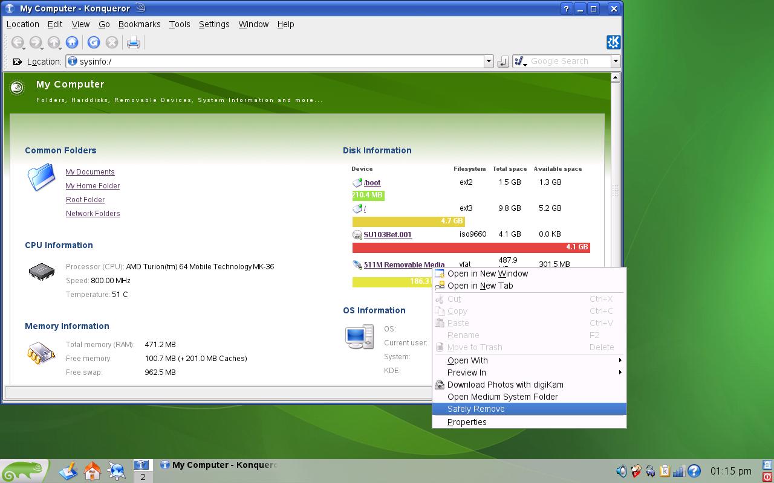Reload the page with the blue refresh icon
This screenshot has width=774, height=483.
(93, 42)
